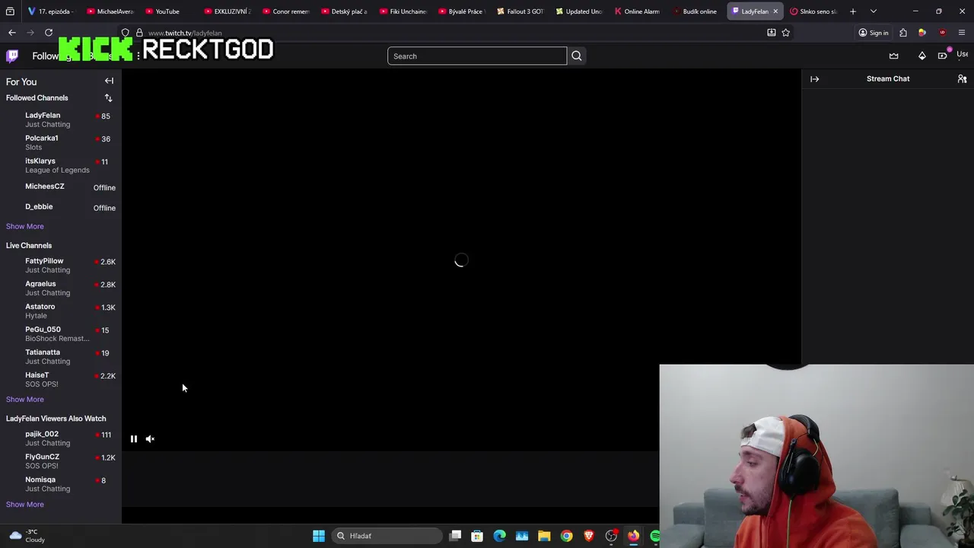
Task: Click the tracking protection shield icon
Action: point(126,33)
